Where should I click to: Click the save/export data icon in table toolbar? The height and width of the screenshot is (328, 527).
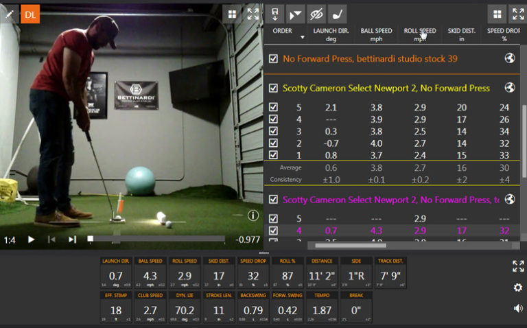pyautogui.click(x=275, y=14)
